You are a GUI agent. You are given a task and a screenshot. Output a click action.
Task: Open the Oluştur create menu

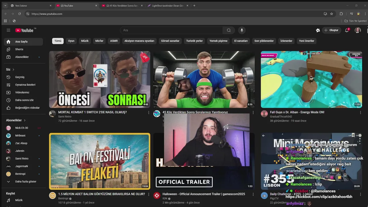[331, 30]
